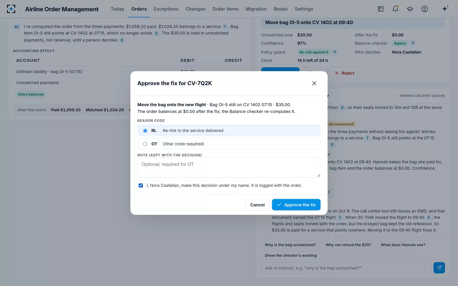Click citation 3 after '21neo' in answers panel
Screen dimensions: 458x286
(x=342, y=107)
